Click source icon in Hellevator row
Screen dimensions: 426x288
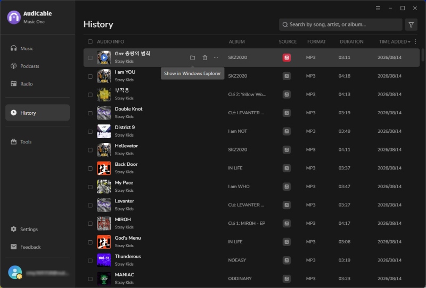(x=286, y=150)
